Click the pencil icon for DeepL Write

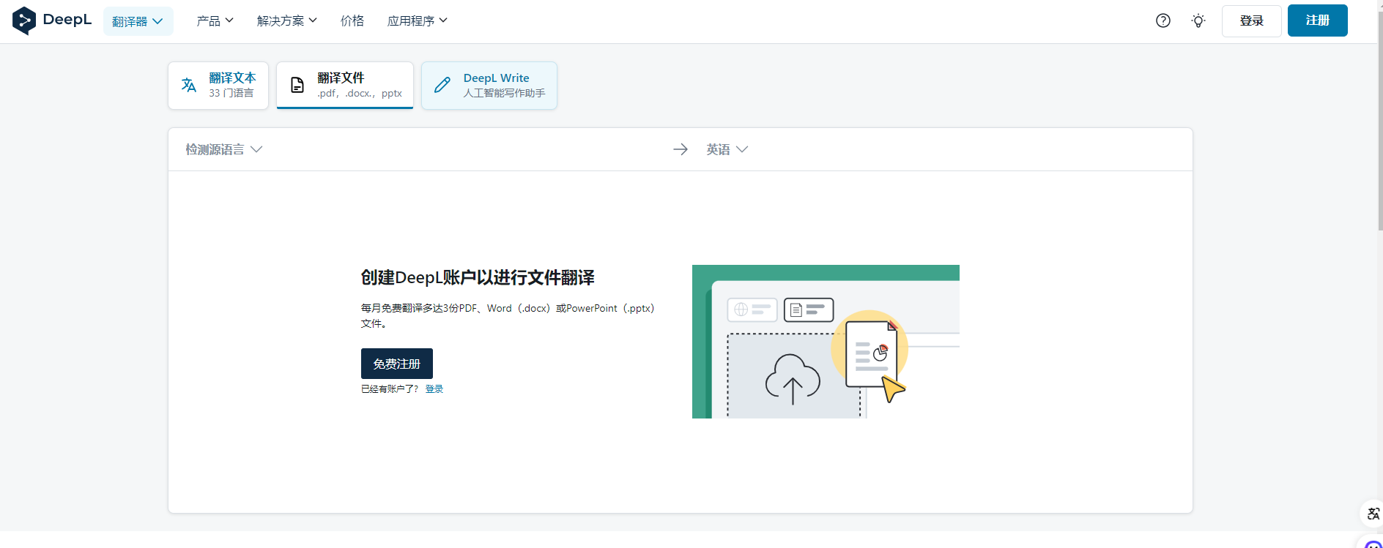coord(442,85)
